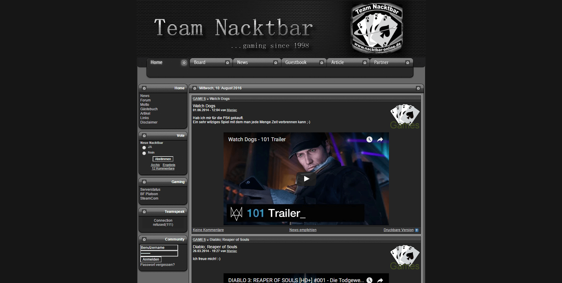Click the share icon on the Watch Dogs trailer
Image resolution: width=562 pixels, height=283 pixels.
(380, 139)
